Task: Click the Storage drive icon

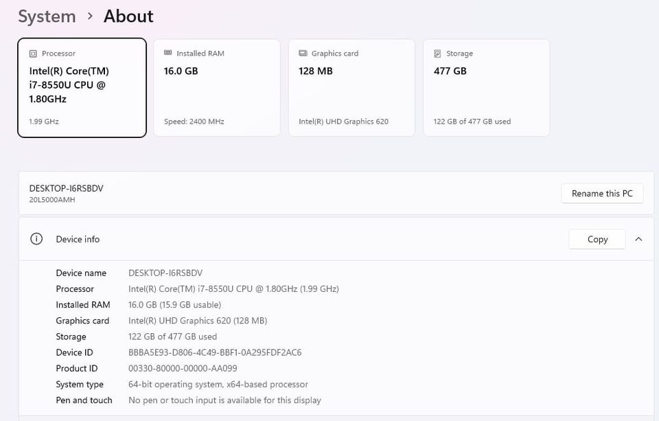Action: tap(437, 54)
